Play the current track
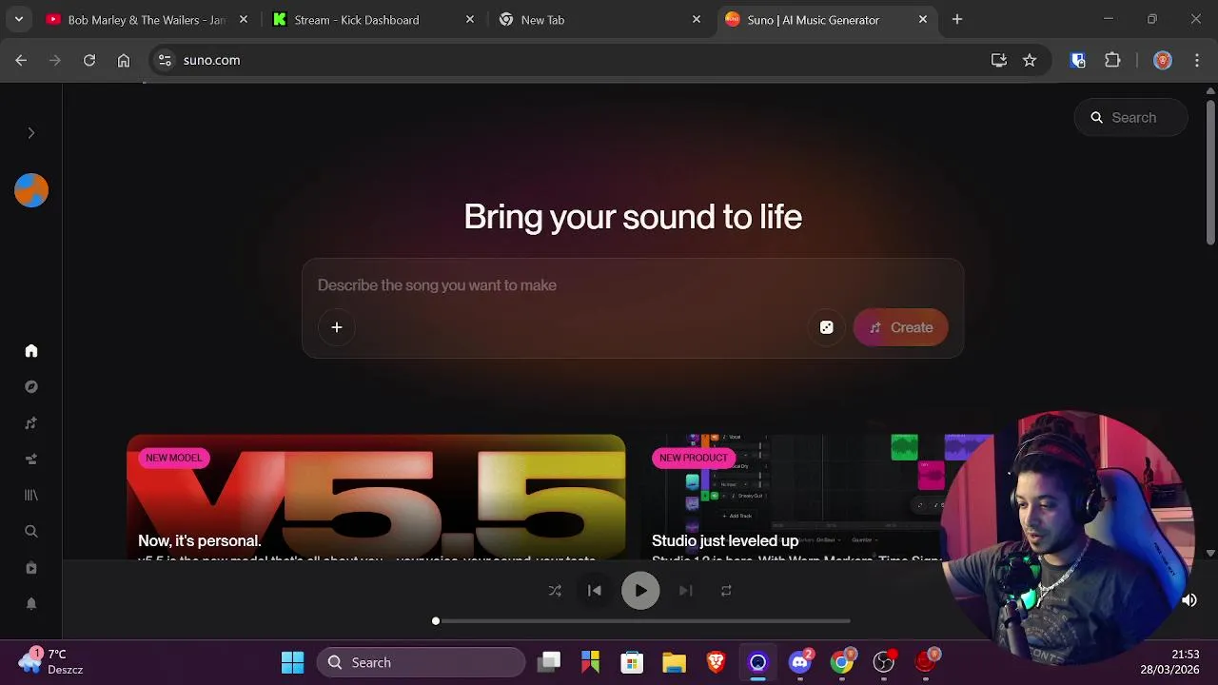The image size is (1218, 685). (640, 591)
